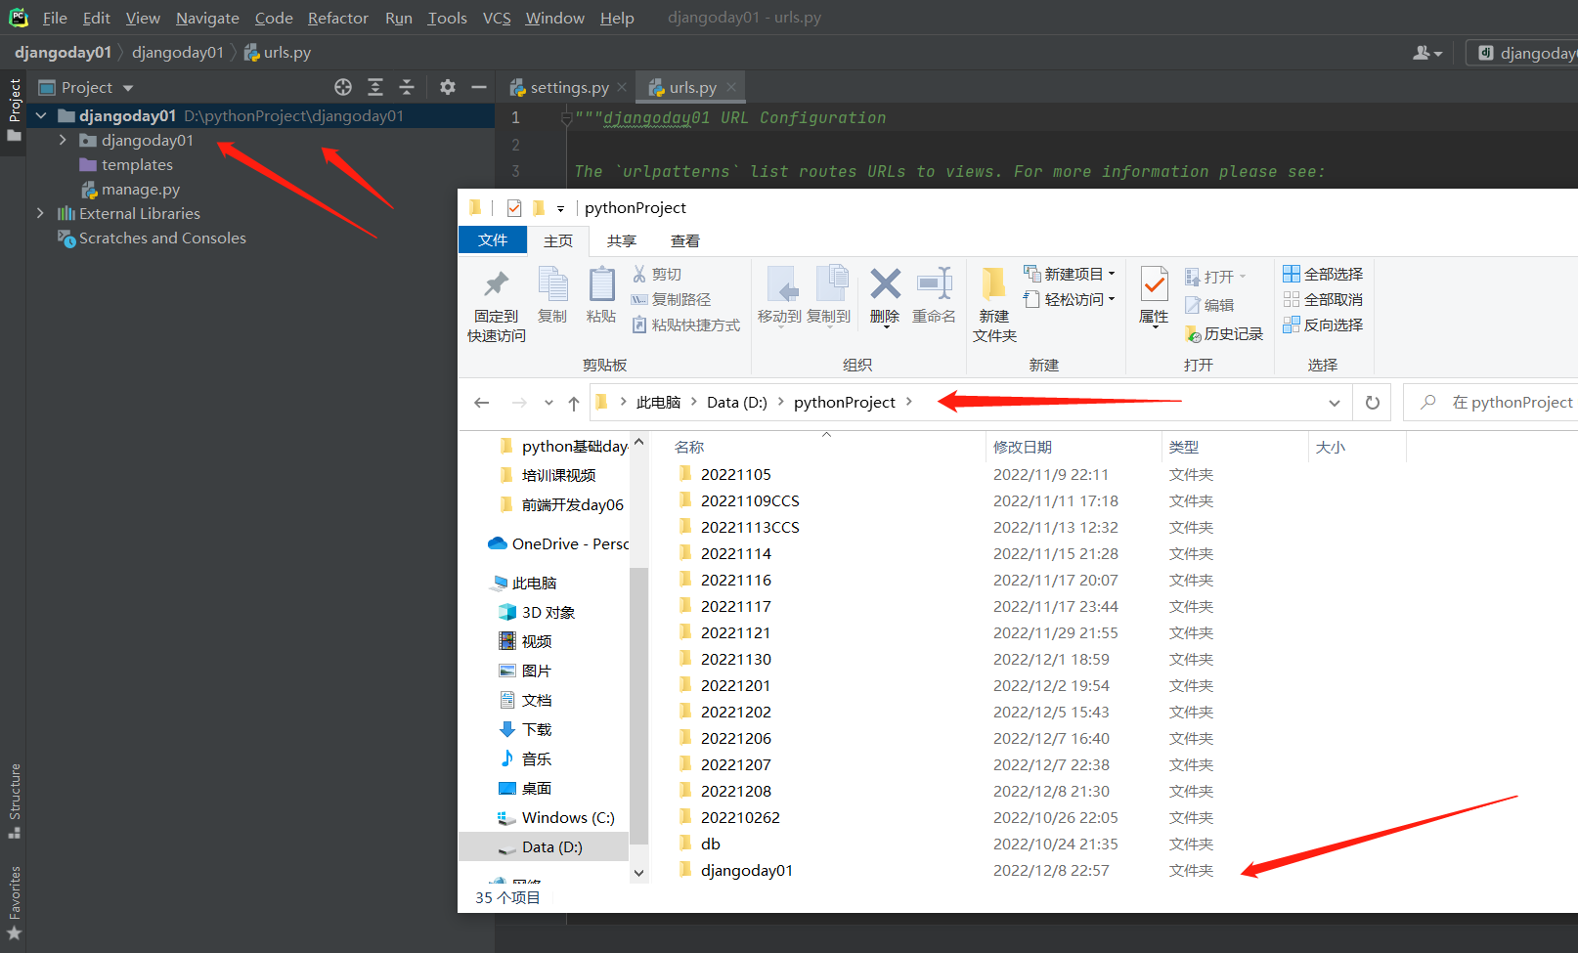Open Easy Access (轻松访问) dropdown
Image resolution: width=1578 pixels, height=953 pixels.
click(1070, 299)
